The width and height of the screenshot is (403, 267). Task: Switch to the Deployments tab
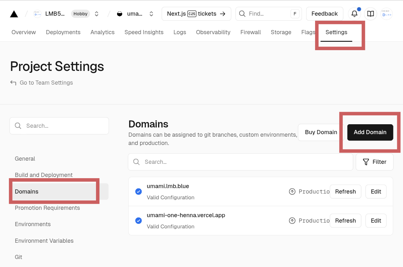[x=63, y=32]
